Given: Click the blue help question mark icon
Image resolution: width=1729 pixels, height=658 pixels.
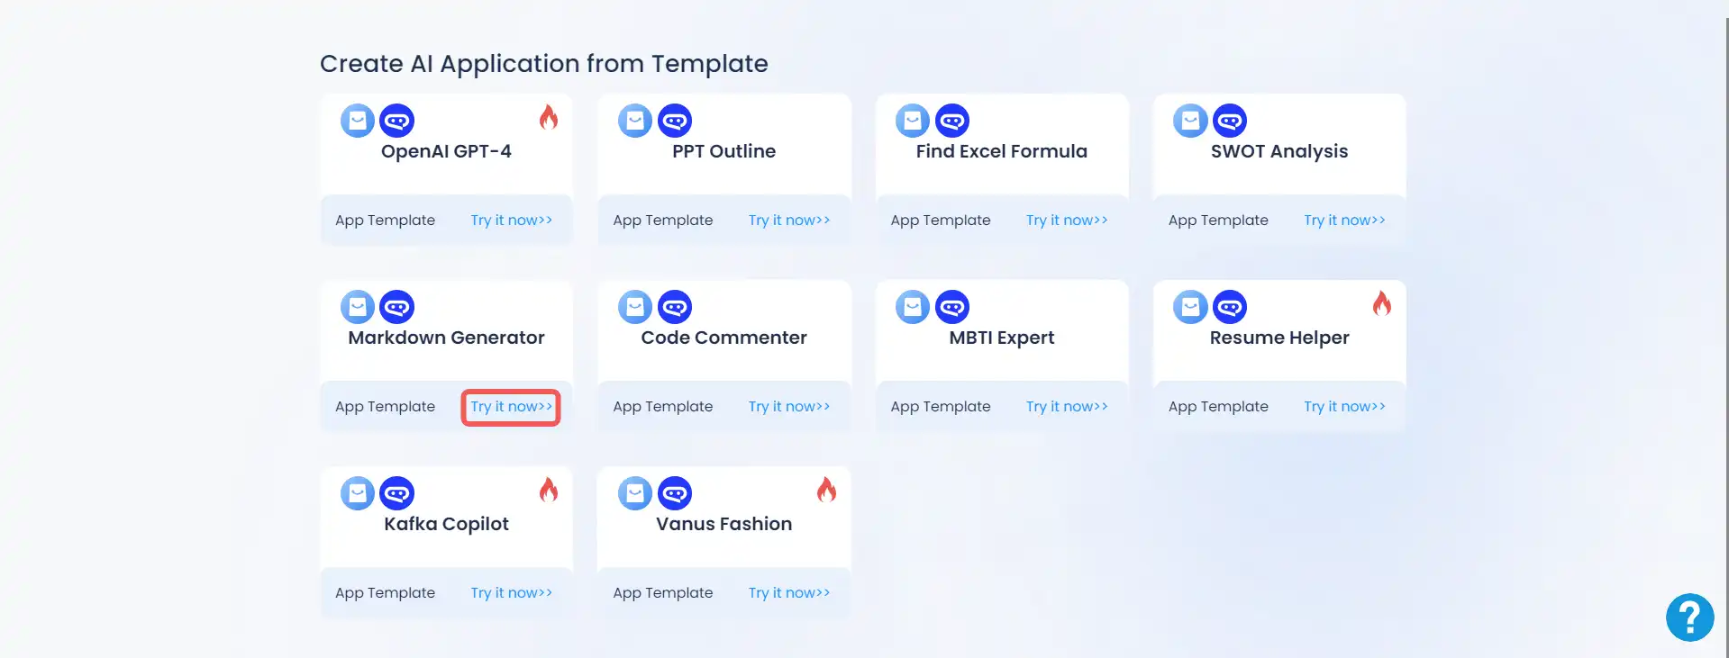Looking at the screenshot, I should point(1689,617).
